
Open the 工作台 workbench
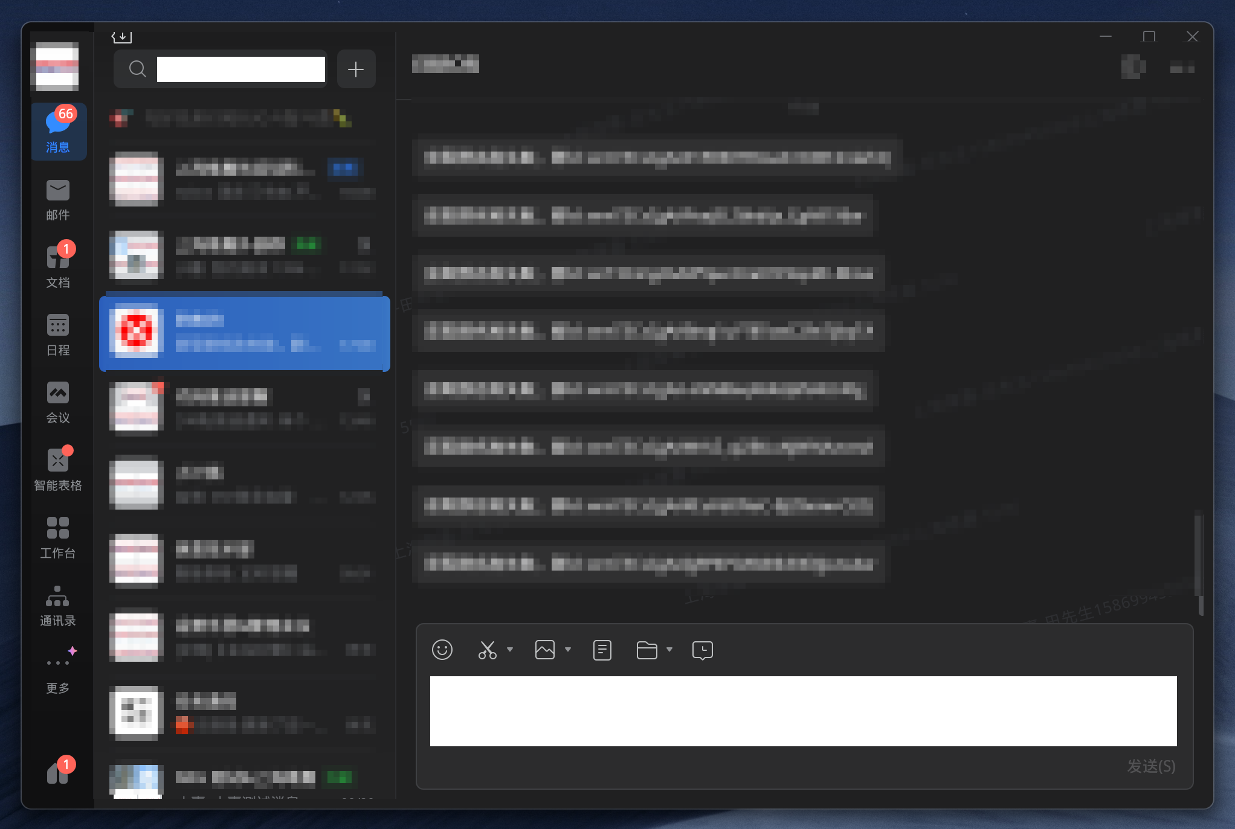(x=58, y=537)
